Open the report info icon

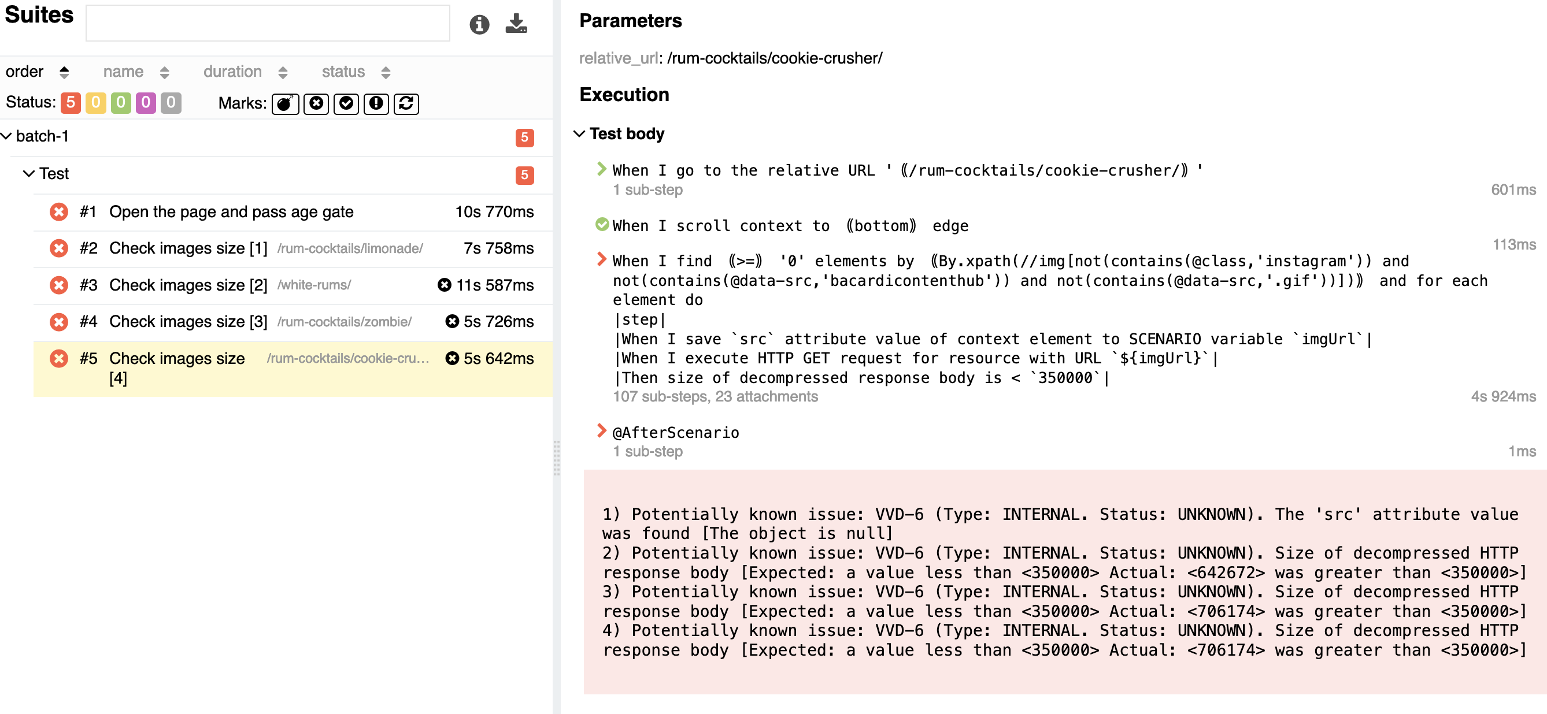(x=479, y=25)
